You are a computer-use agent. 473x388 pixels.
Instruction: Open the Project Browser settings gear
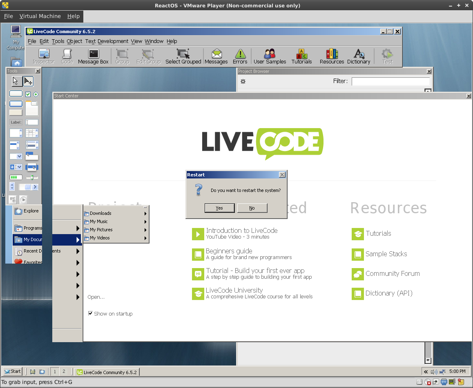pos(243,81)
